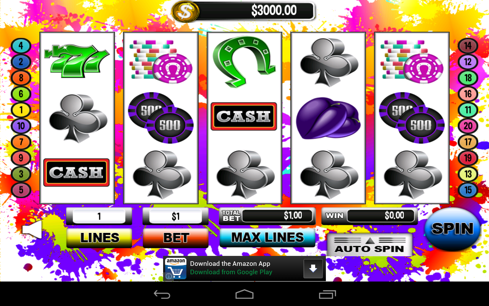
Task: Click the red BET button
Action: 176,238
